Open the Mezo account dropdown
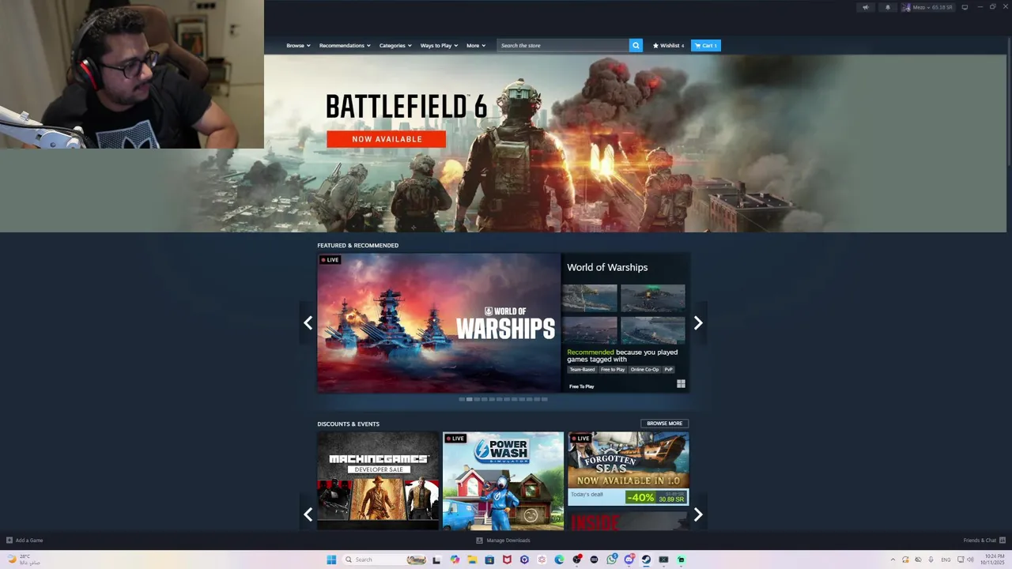 (x=921, y=7)
